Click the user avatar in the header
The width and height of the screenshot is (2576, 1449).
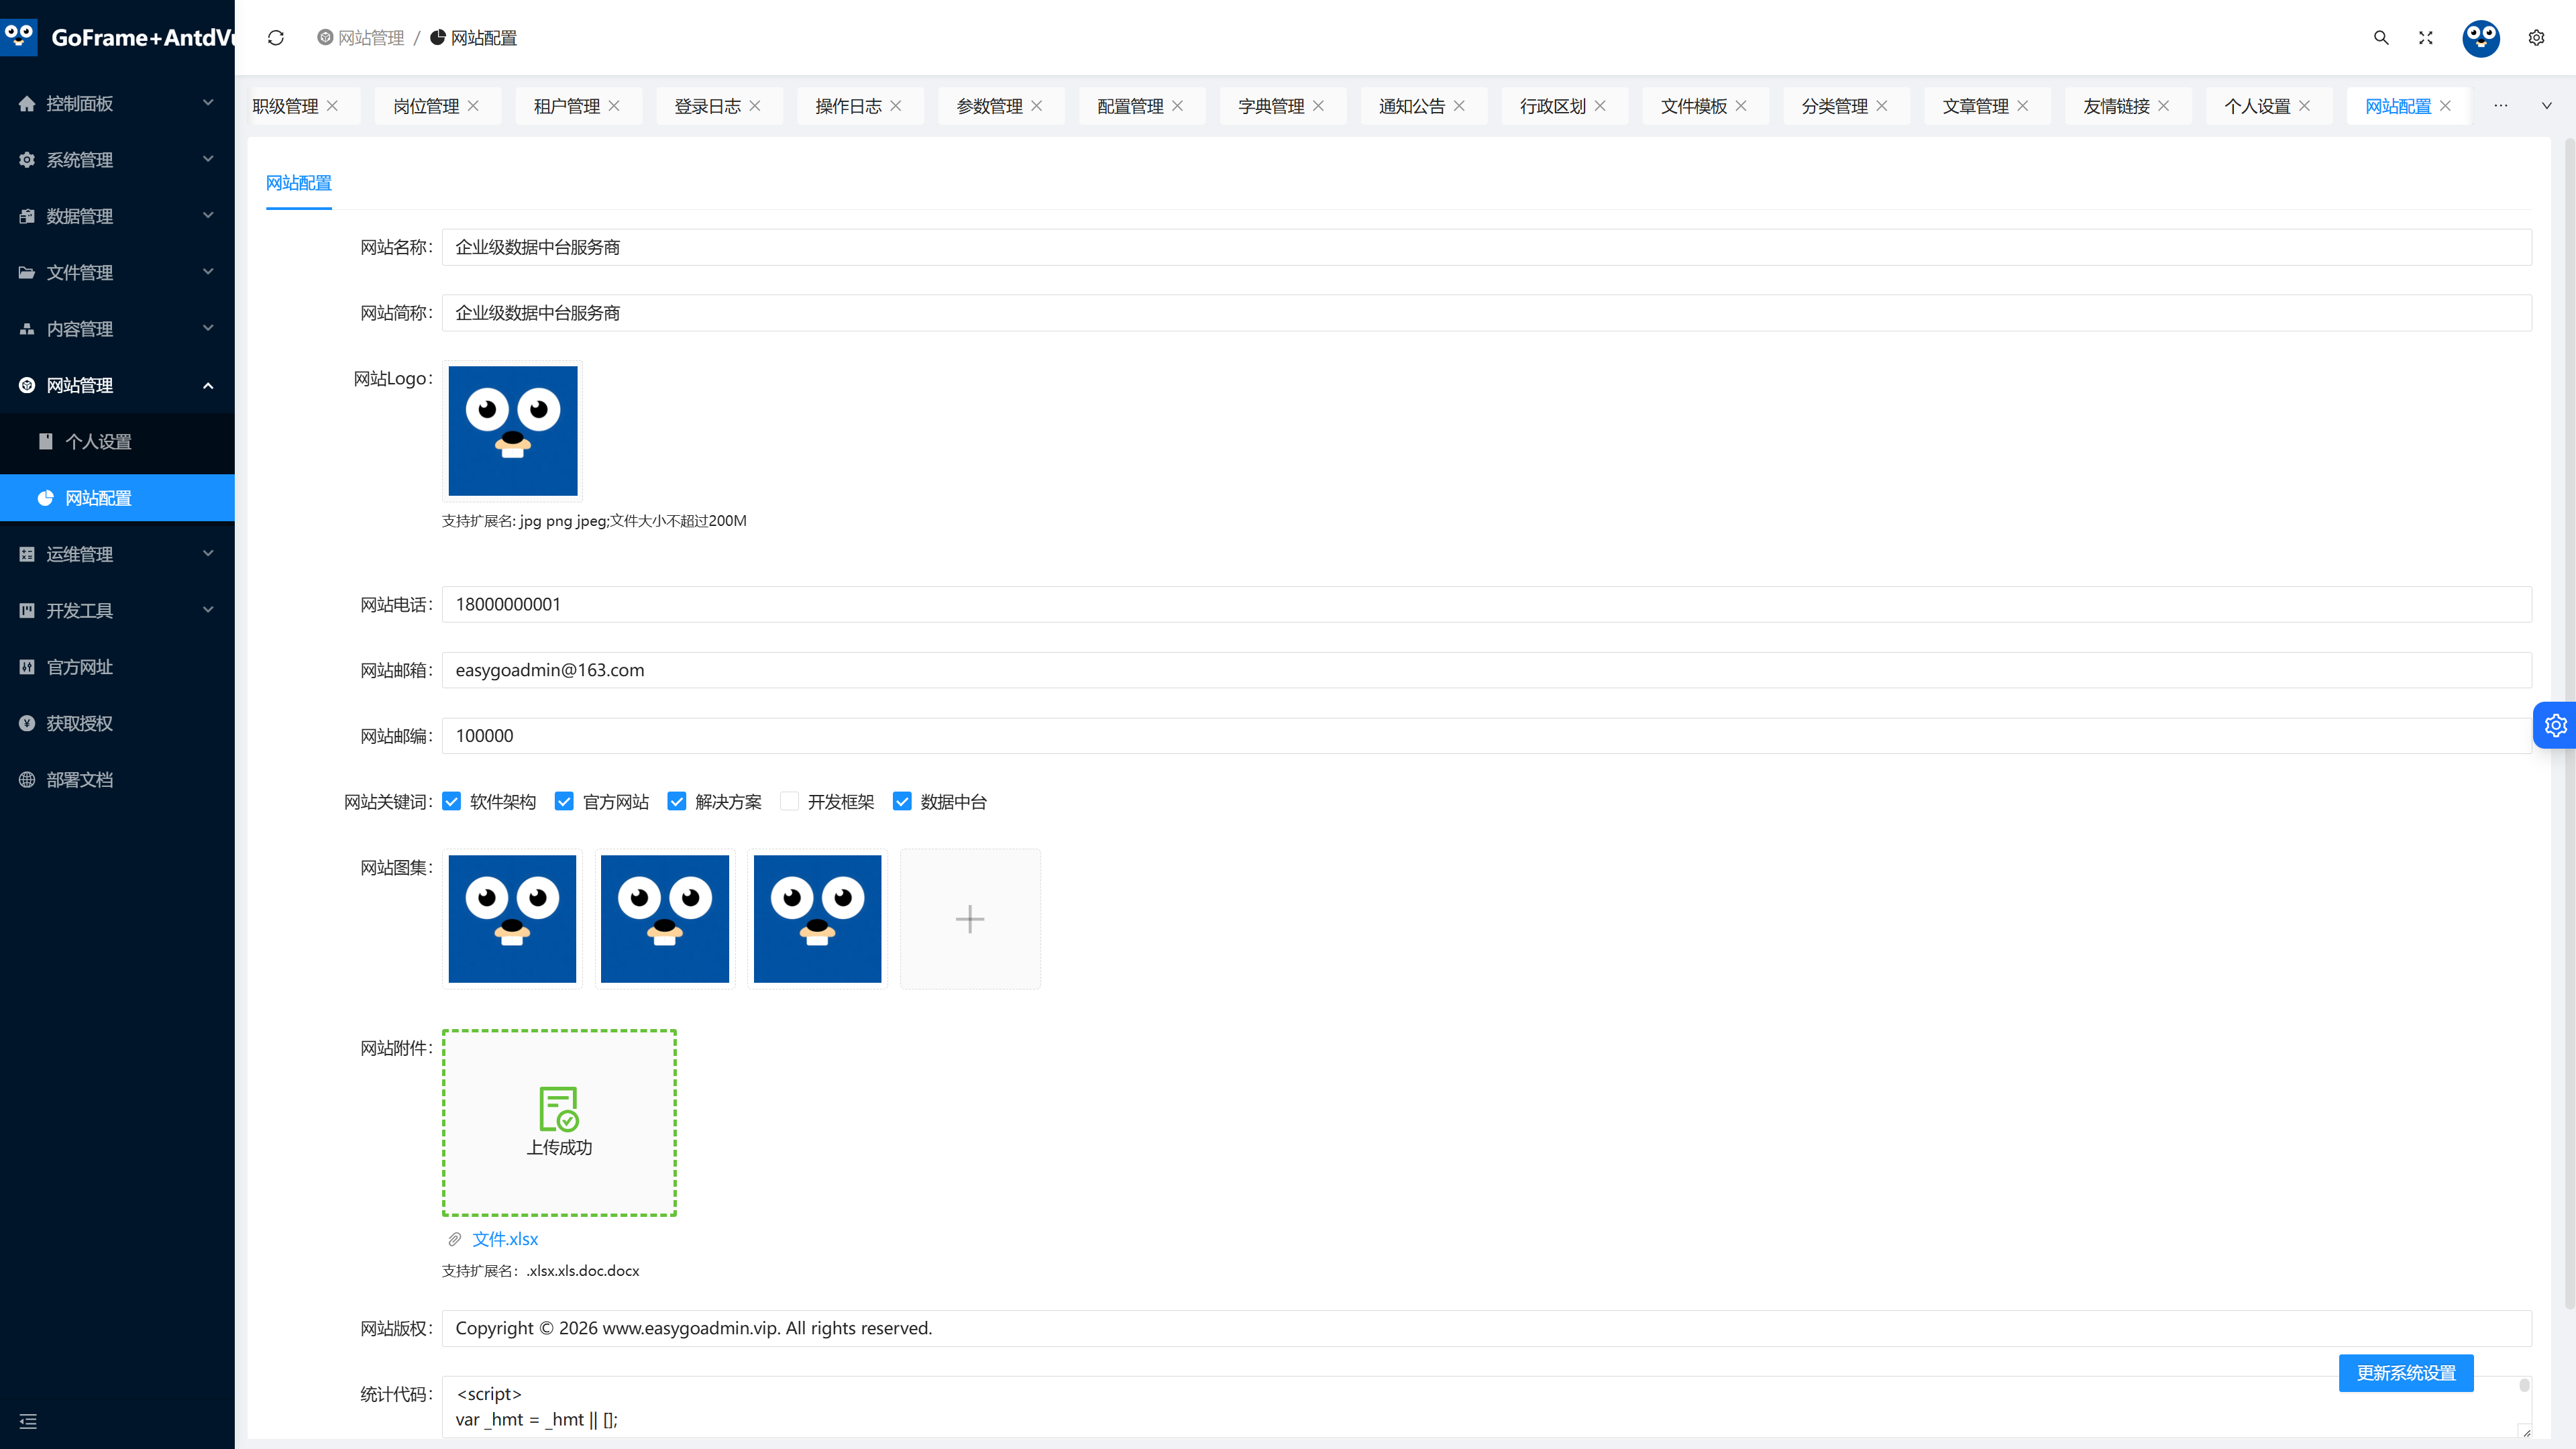pyautogui.click(x=2480, y=38)
